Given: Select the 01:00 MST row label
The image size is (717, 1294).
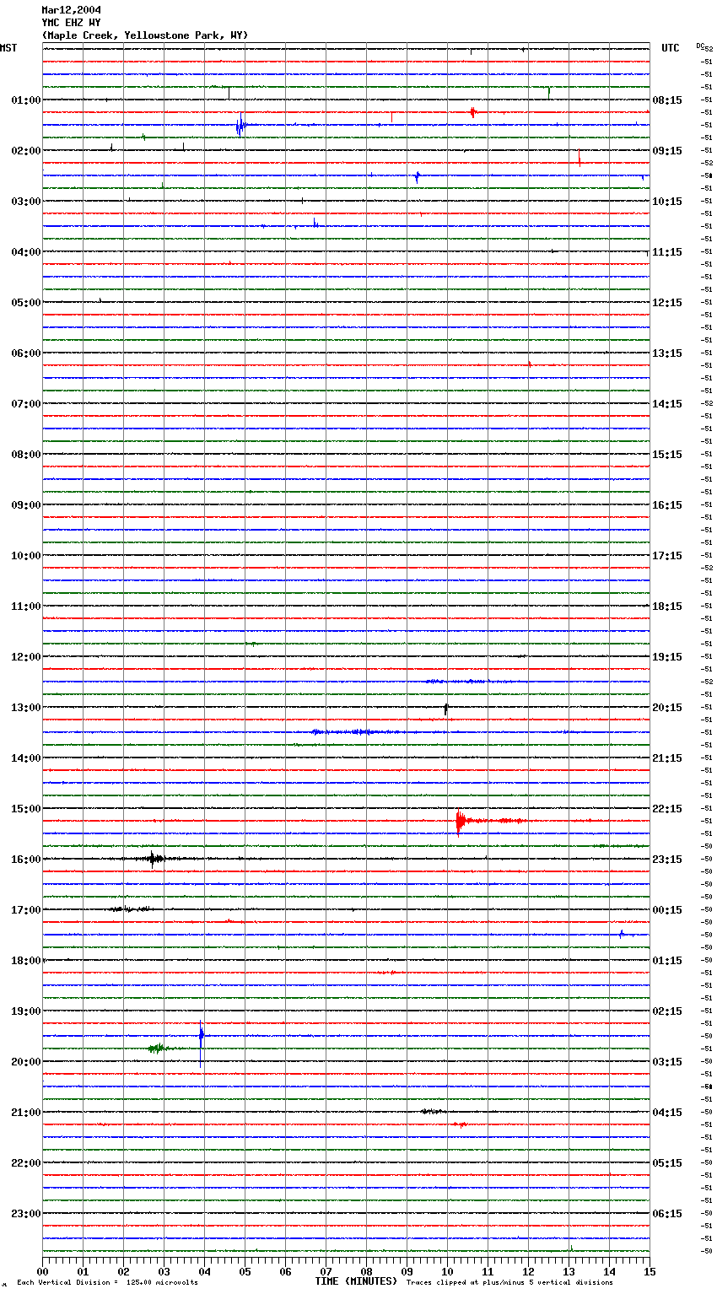Looking at the screenshot, I should point(26,100).
